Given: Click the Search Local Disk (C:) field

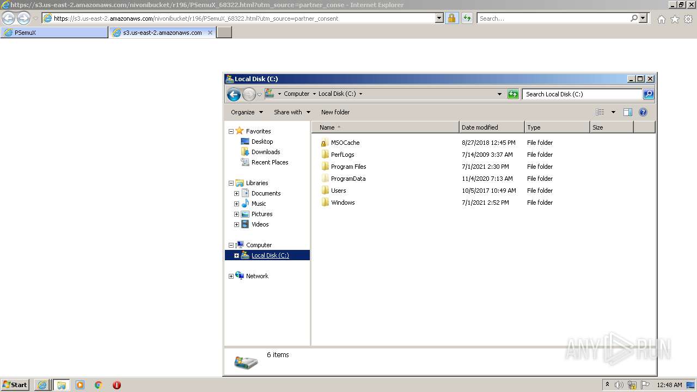Looking at the screenshot, I should point(582,94).
